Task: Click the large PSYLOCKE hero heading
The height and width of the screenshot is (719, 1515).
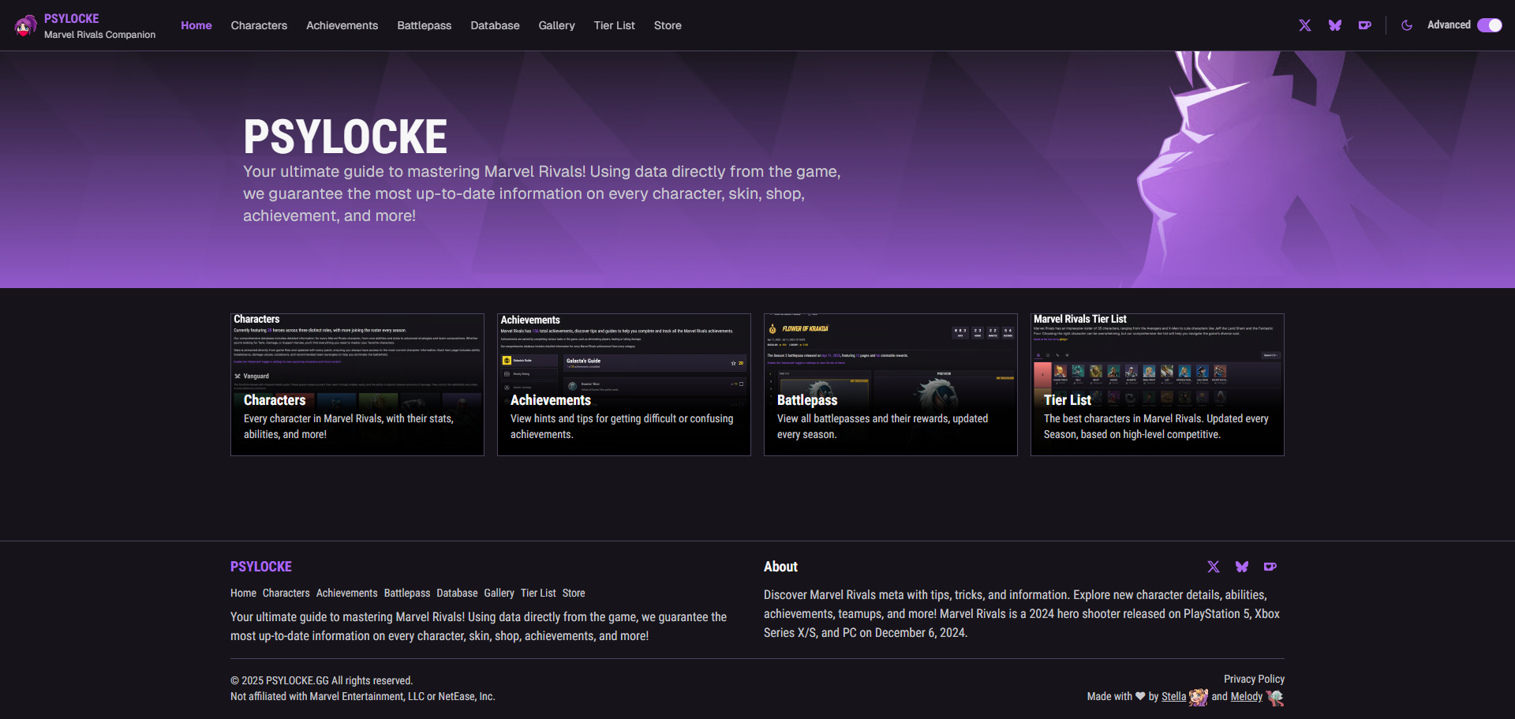Action: (x=345, y=137)
